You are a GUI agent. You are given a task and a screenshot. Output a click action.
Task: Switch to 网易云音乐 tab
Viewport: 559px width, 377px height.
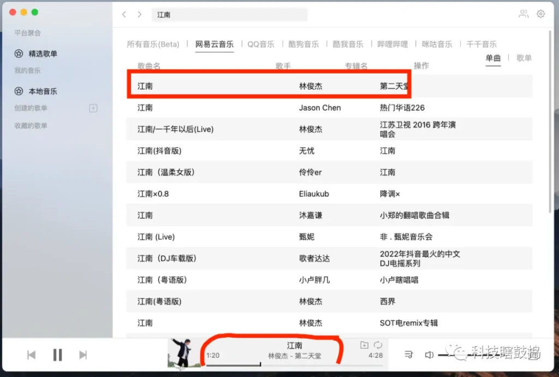pos(214,44)
